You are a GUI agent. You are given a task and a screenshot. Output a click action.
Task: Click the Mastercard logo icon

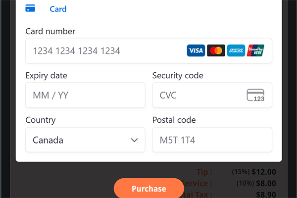click(x=216, y=50)
